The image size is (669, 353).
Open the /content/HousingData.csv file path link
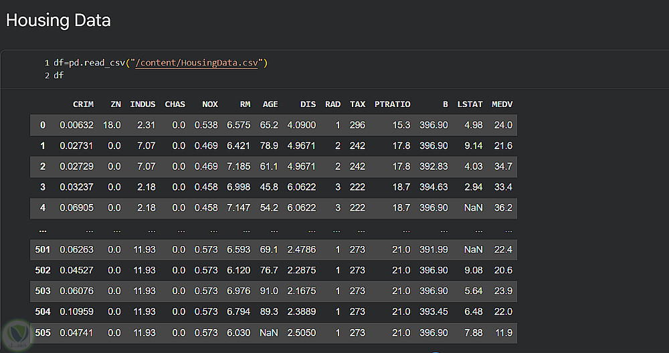point(199,63)
